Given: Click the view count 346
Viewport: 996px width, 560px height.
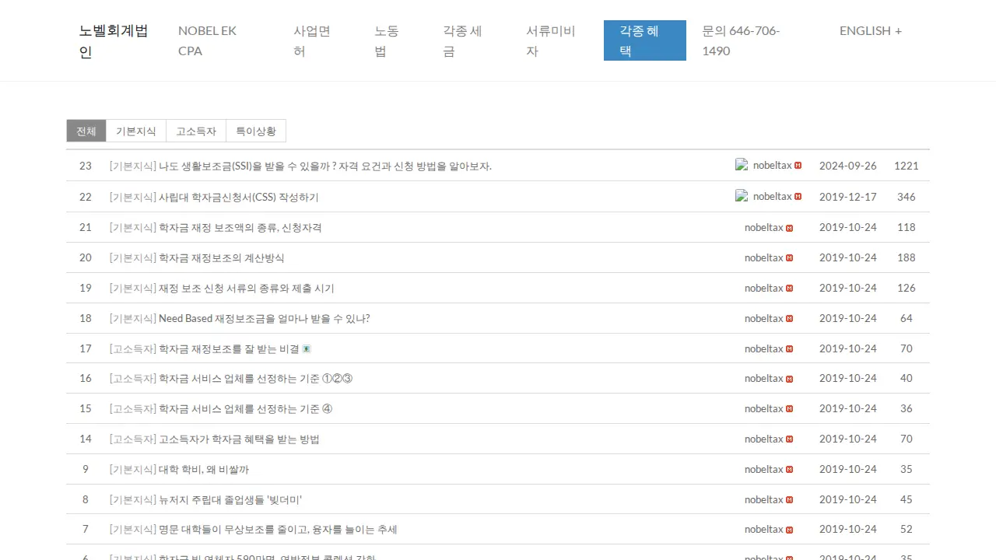Looking at the screenshot, I should (907, 197).
